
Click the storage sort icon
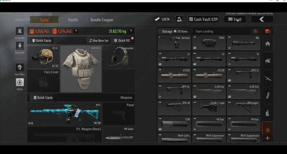pos(255,31)
